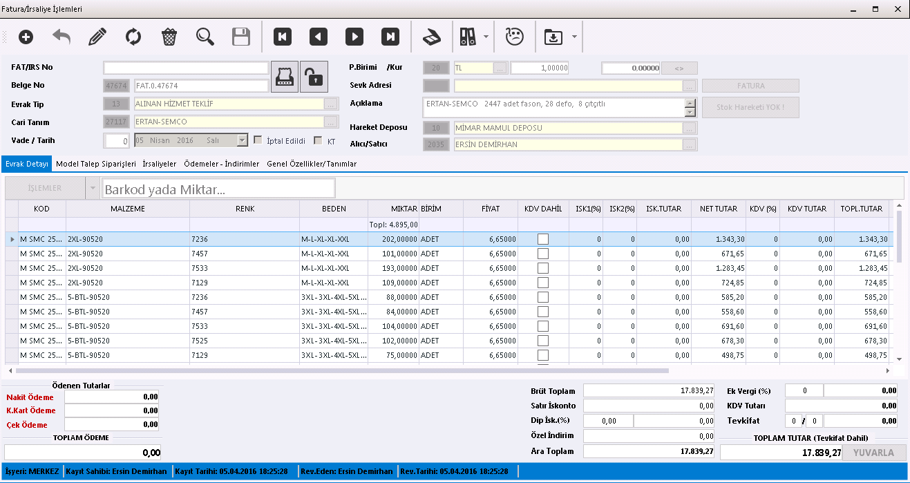Click the YUVARLA button
910x483 pixels.
tap(873, 453)
